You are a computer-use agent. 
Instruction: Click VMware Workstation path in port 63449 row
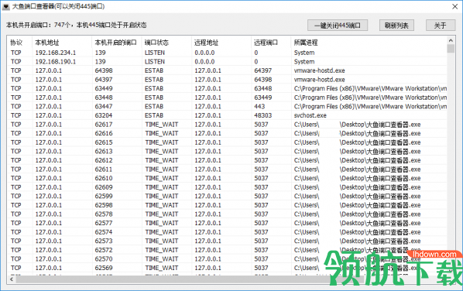pos(370,88)
